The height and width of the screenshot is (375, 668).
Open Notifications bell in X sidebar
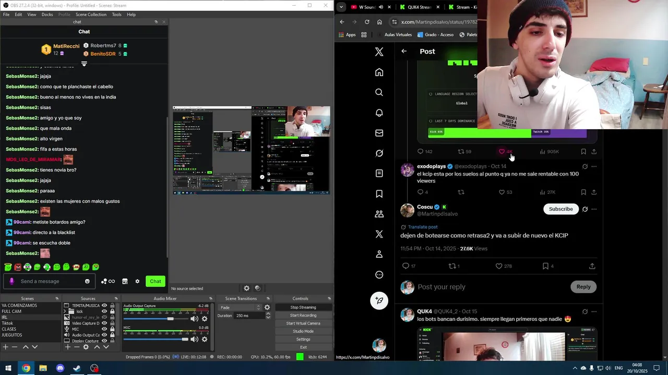pos(379,113)
